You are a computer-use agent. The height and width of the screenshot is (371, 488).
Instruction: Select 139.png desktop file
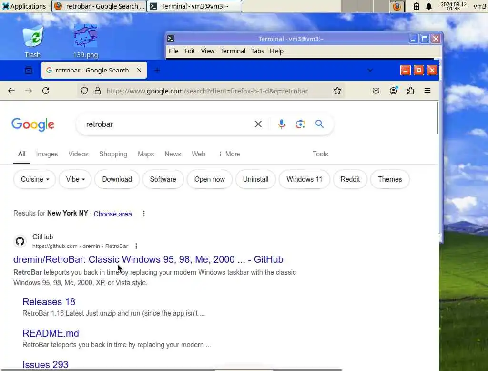86,42
